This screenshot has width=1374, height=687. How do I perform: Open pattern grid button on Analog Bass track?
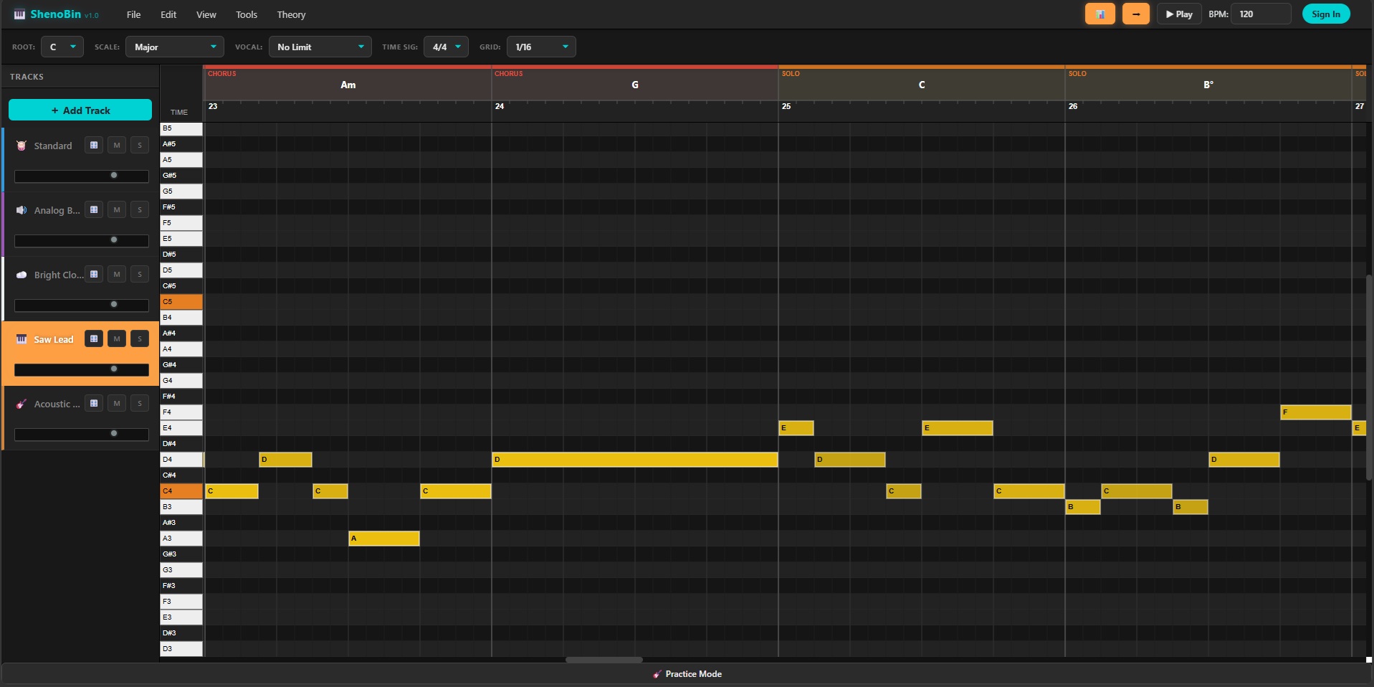coord(94,209)
